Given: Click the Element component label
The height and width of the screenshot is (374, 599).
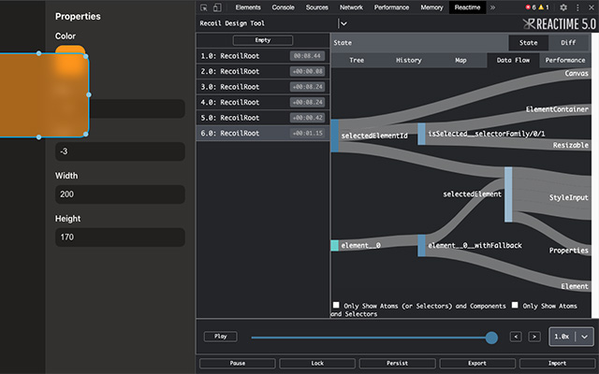Looking at the screenshot, I should click(x=575, y=286).
